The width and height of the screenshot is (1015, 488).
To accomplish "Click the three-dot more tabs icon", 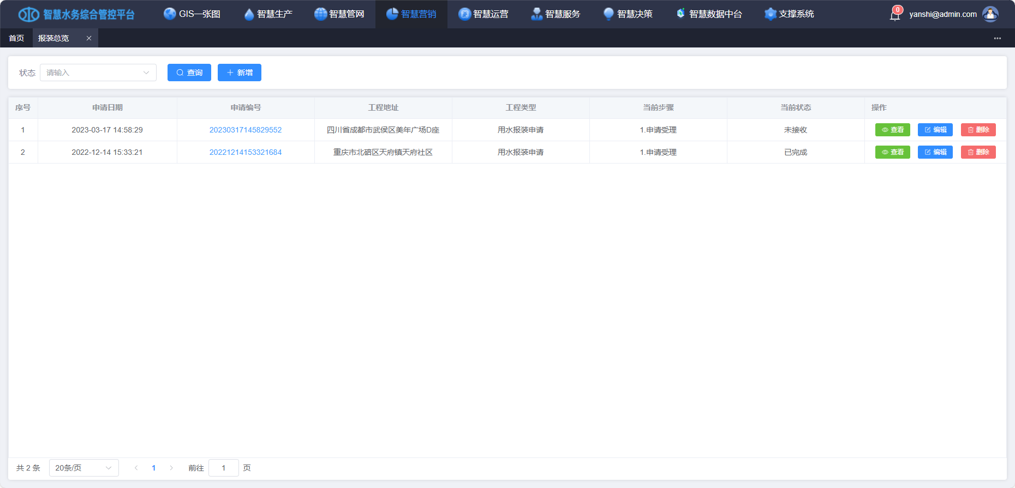I will [x=997, y=38].
